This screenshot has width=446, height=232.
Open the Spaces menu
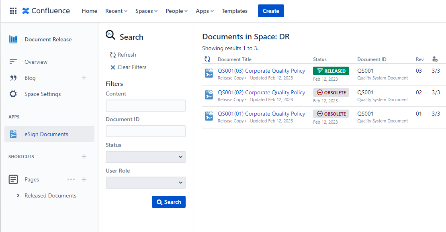tap(146, 11)
